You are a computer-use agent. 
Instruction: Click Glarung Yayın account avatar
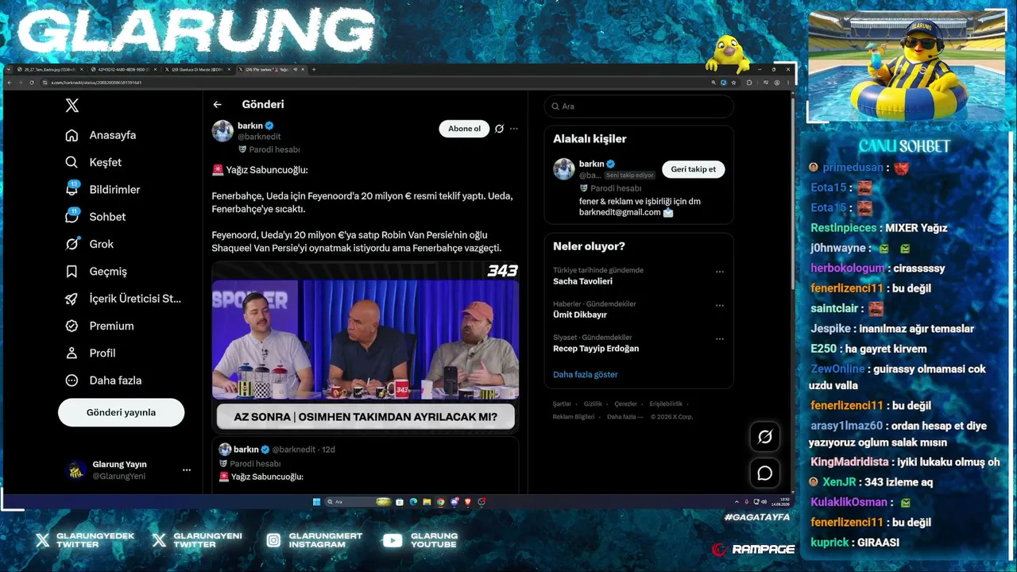[x=75, y=470]
